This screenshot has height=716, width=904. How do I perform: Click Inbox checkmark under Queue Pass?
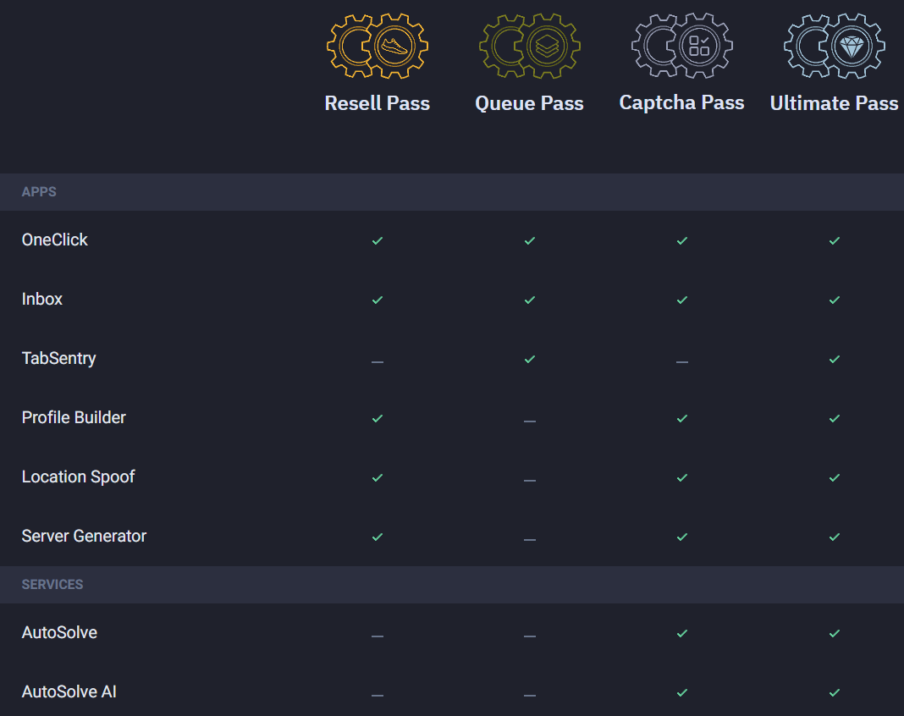(x=529, y=300)
